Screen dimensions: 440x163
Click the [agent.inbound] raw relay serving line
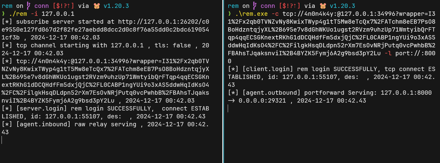[105, 128]
